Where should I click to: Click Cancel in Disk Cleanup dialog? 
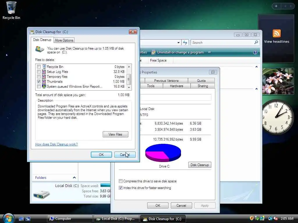(x=125, y=154)
